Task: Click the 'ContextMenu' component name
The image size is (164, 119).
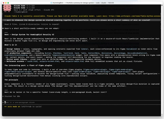Action: [x=94, y=53]
